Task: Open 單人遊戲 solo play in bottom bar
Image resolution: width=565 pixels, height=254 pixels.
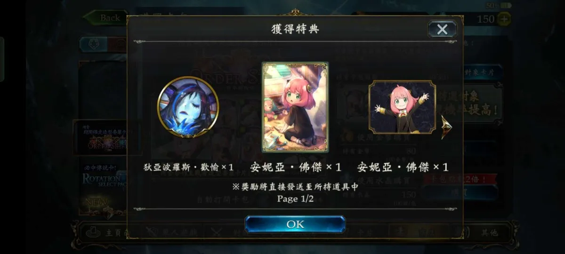Action: (162, 231)
